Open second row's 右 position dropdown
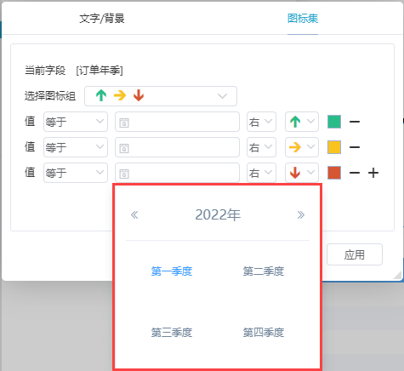The height and width of the screenshot is (371, 404). tap(261, 147)
